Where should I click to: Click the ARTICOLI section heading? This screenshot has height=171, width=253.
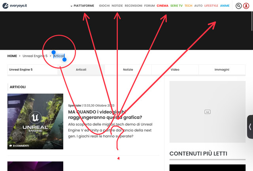click(17, 87)
